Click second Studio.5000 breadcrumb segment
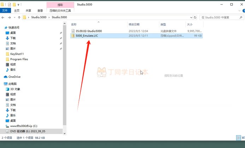Screen dimensions: 245x148 point(59,17)
